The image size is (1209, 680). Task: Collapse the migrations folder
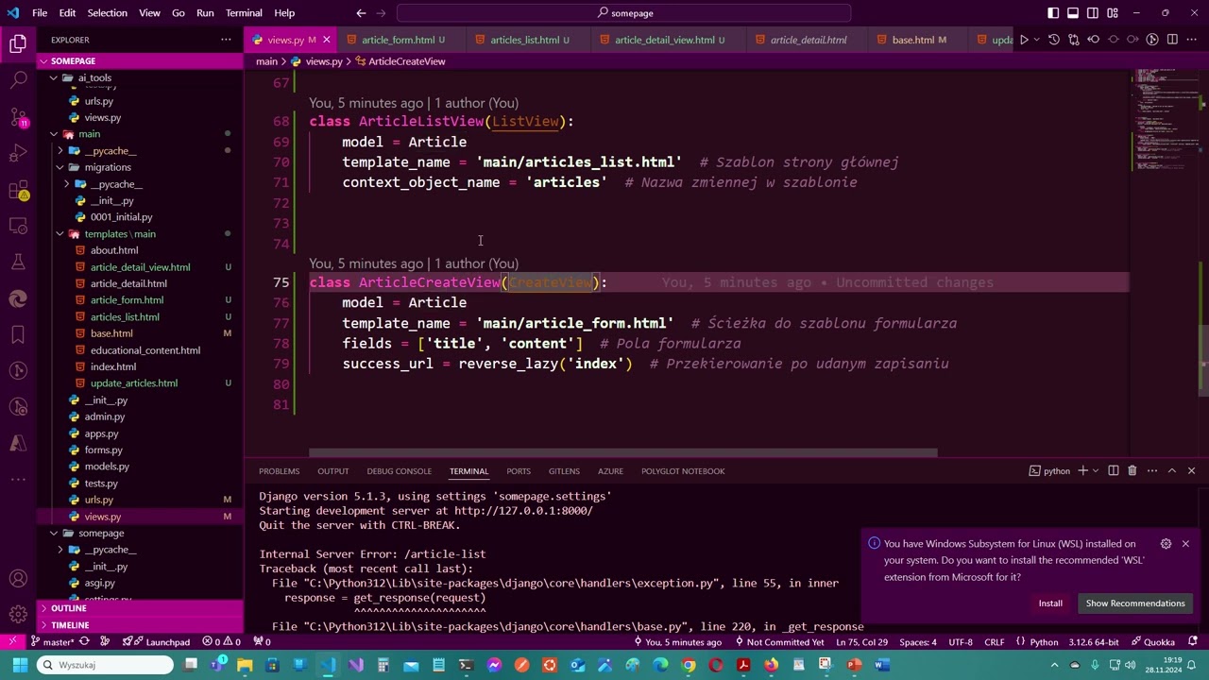point(141,167)
